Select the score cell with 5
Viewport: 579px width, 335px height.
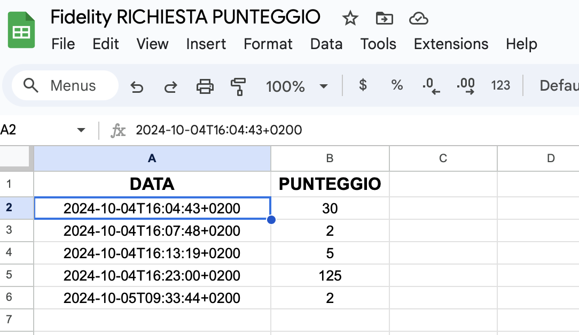click(x=330, y=253)
